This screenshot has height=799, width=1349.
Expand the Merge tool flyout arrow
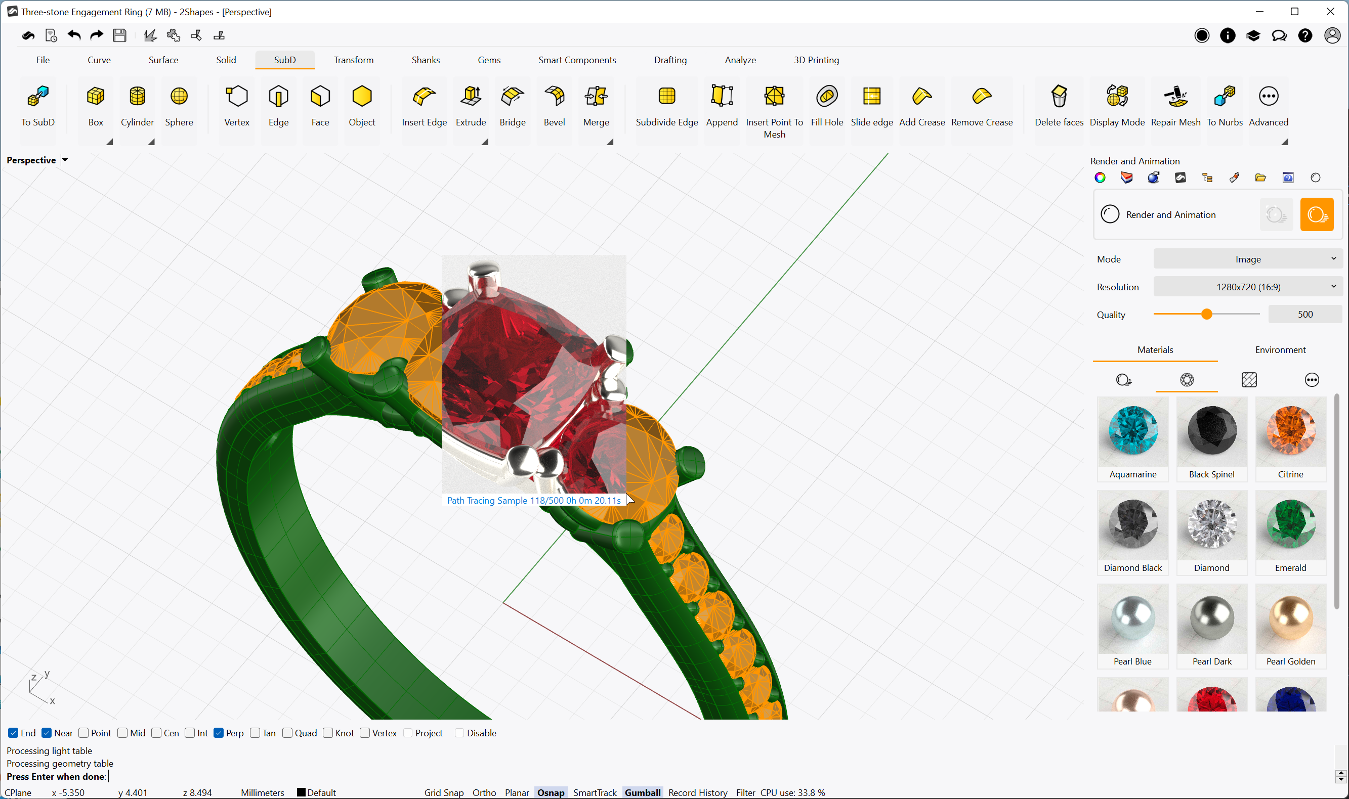pos(610,142)
